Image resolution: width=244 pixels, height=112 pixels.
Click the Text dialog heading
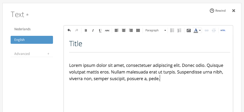tap(17, 15)
